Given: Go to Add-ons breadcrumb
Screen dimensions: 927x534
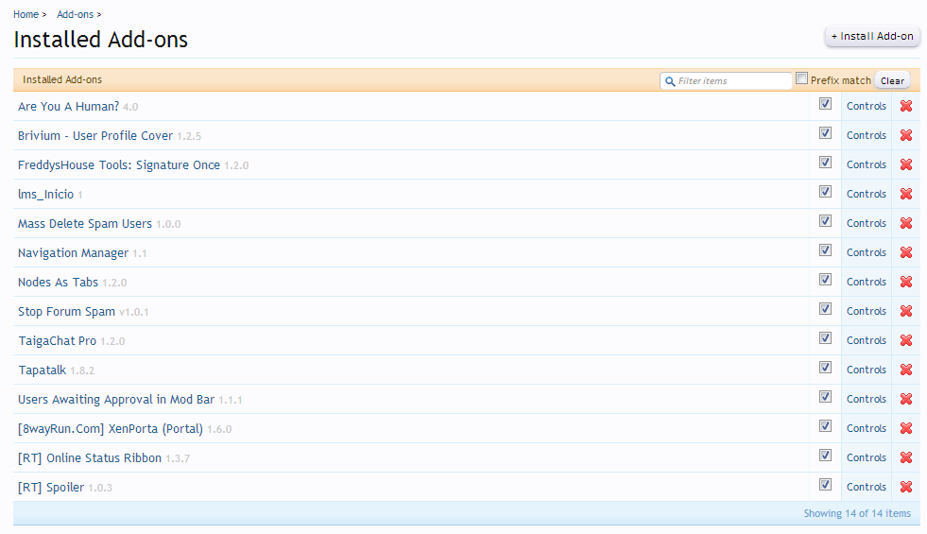Looking at the screenshot, I should click(x=75, y=14).
